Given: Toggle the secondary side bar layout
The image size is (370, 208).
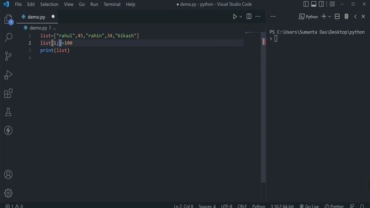Looking at the screenshot, I should point(321,4).
